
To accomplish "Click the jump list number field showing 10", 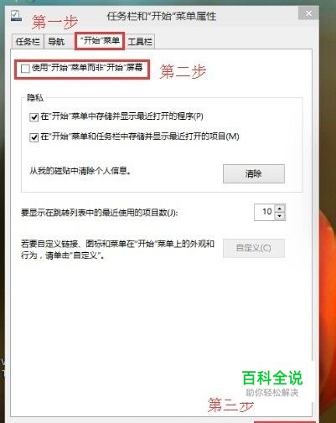I will click(x=265, y=212).
